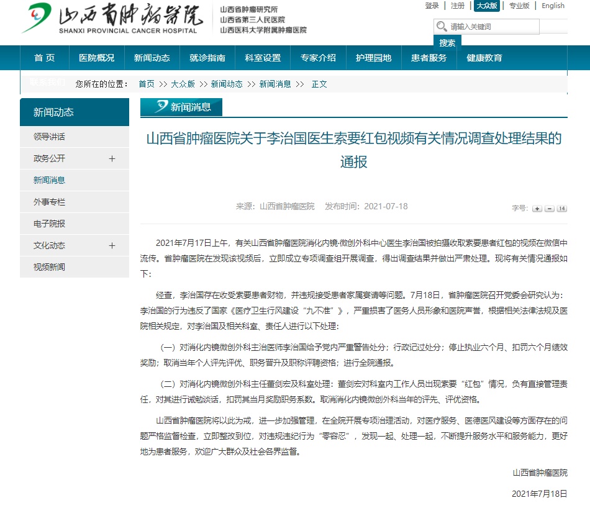Decrease font size with minus button
This screenshot has width=590, height=508.
pyautogui.click(x=549, y=209)
